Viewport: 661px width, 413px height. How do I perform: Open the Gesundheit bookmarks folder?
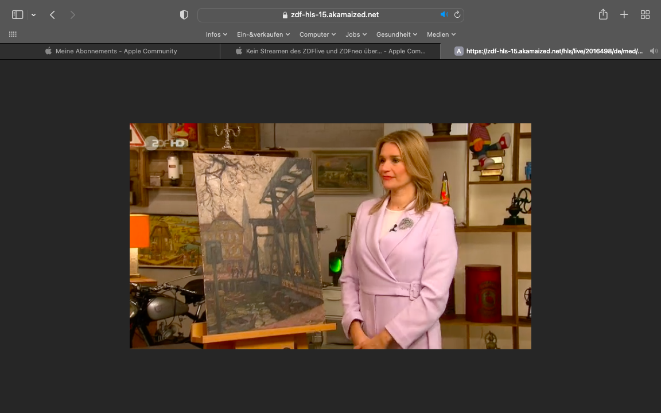(x=396, y=34)
